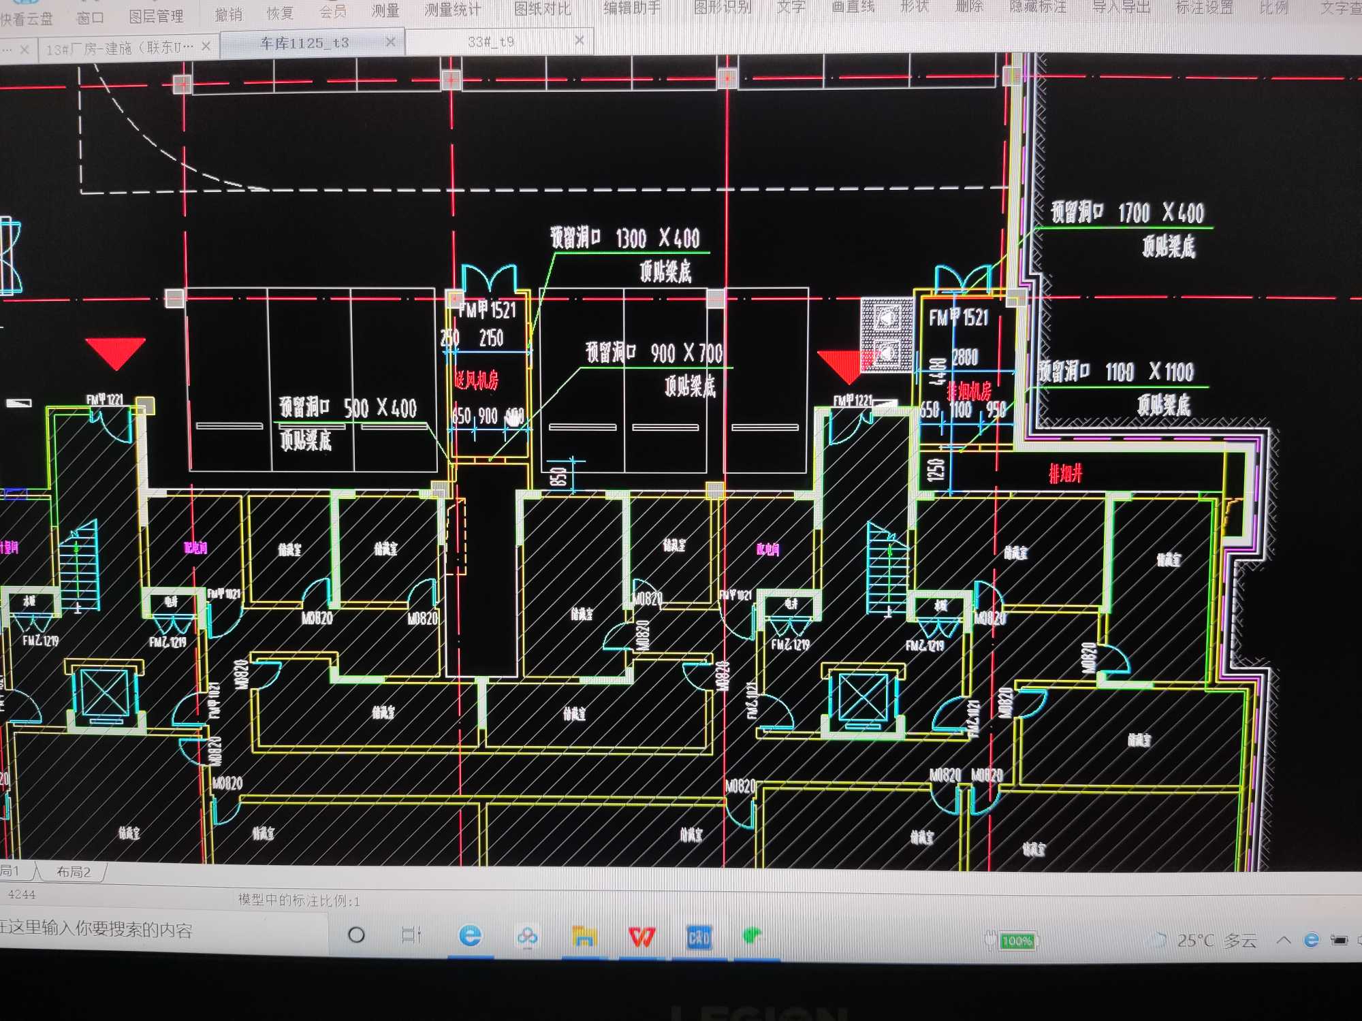Open Task View from the taskbar

[x=412, y=935]
